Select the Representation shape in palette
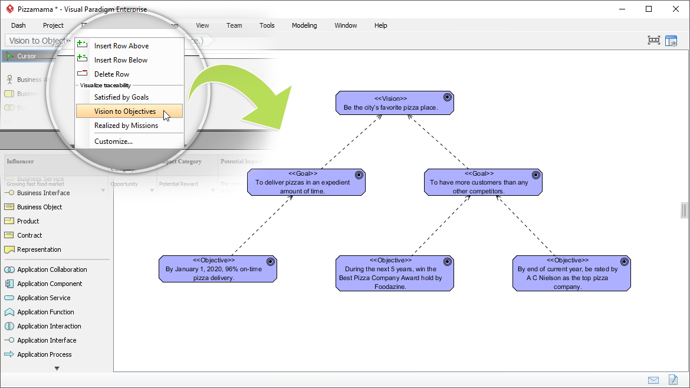Screen dimensions: 690x388 (9, 249)
